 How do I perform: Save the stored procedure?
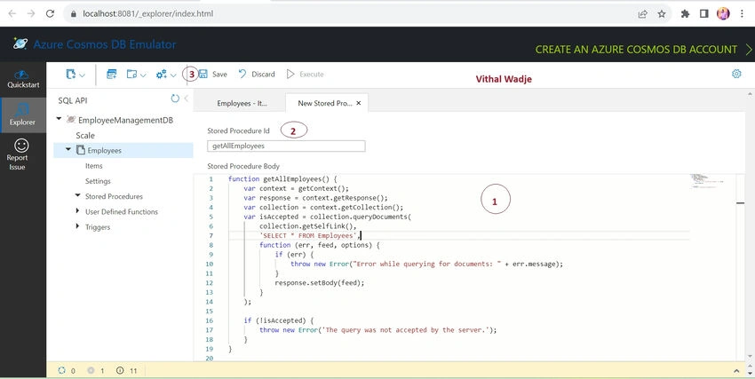(x=213, y=74)
